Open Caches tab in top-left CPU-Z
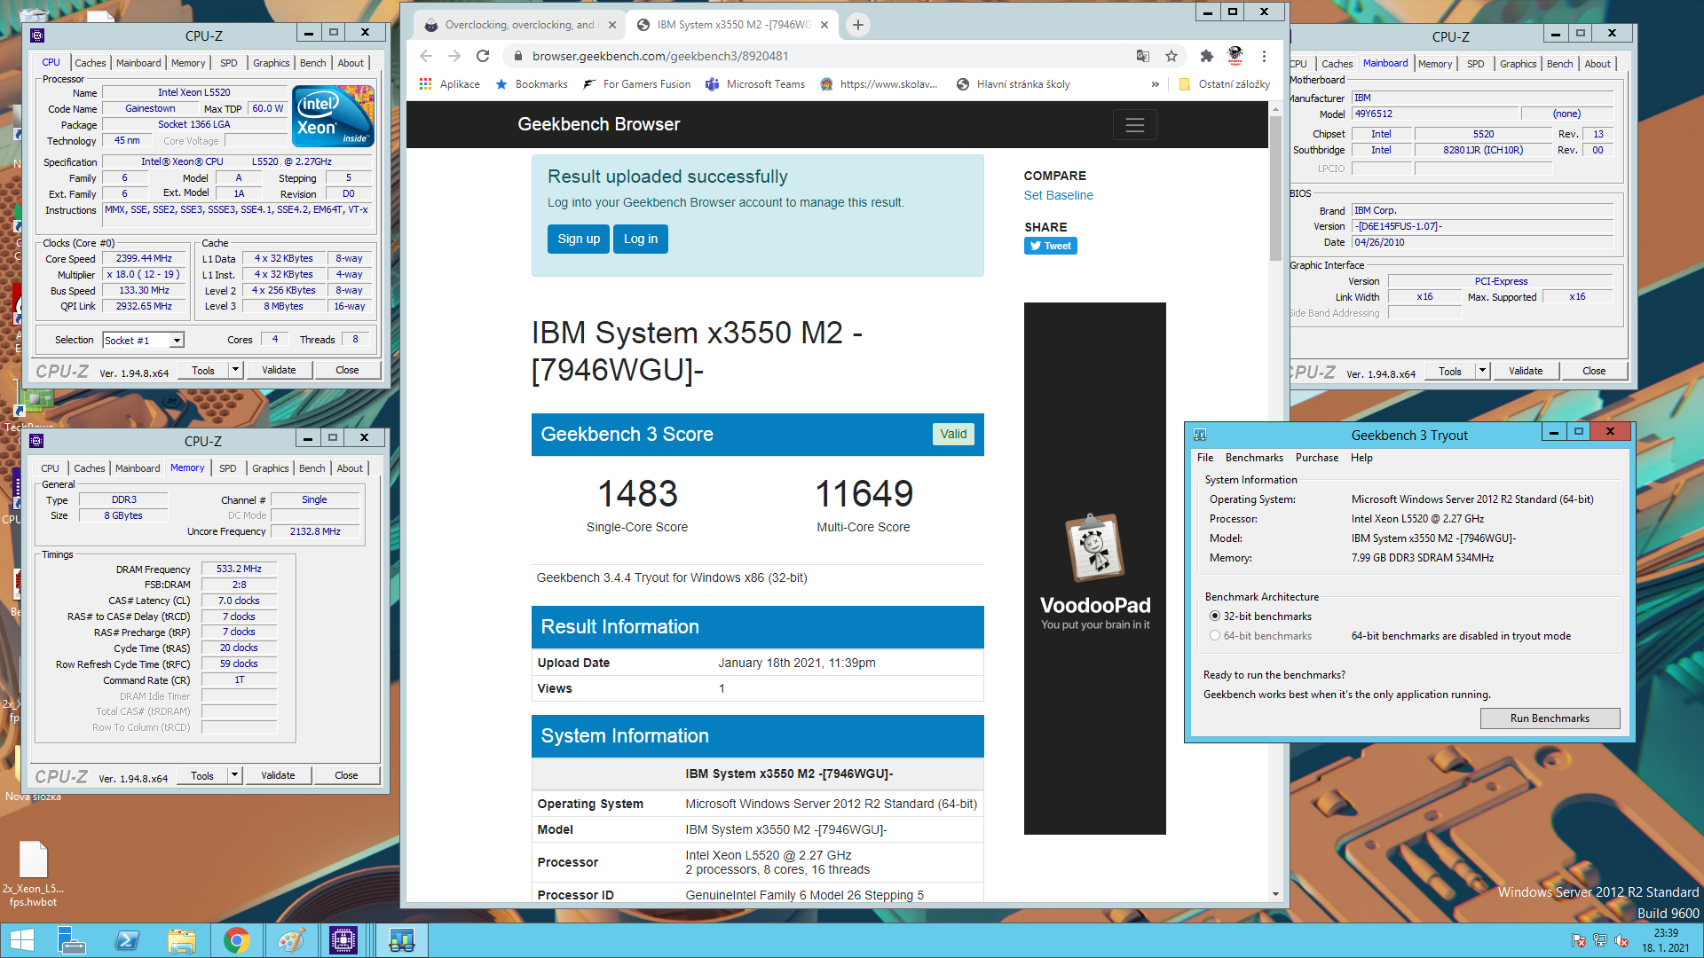Viewport: 1704px width, 958px height. (90, 63)
